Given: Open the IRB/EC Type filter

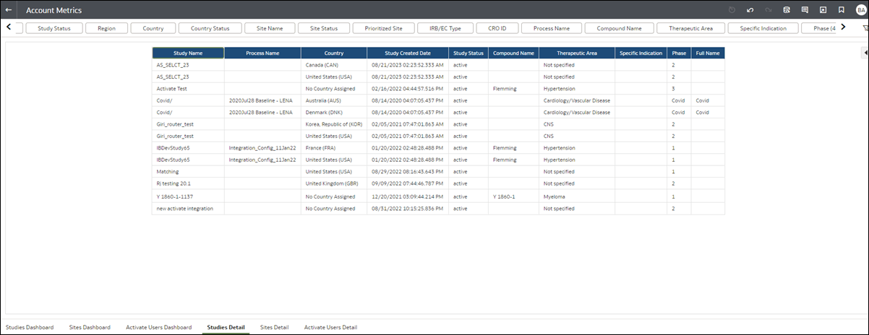Looking at the screenshot, I should [x=445, y=28].
